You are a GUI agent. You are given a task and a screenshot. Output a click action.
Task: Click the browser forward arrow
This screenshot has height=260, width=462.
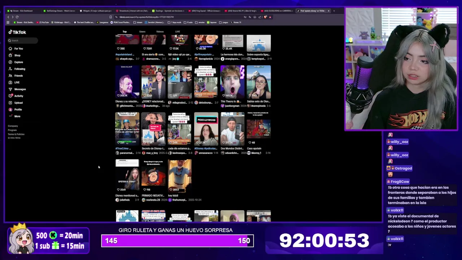coord(13,17)
